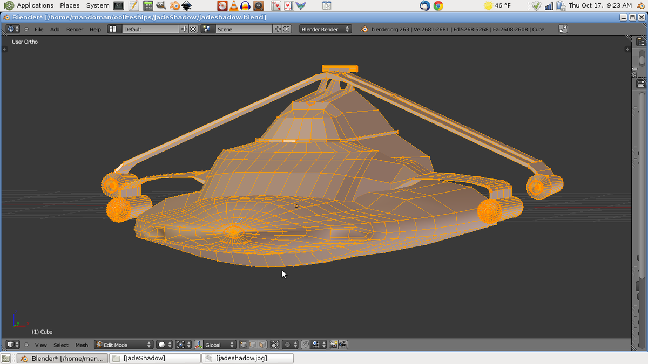This screenshot has width=648, height=364.
Task: Toggle snap during transform magnet
Action: [305, 345]
